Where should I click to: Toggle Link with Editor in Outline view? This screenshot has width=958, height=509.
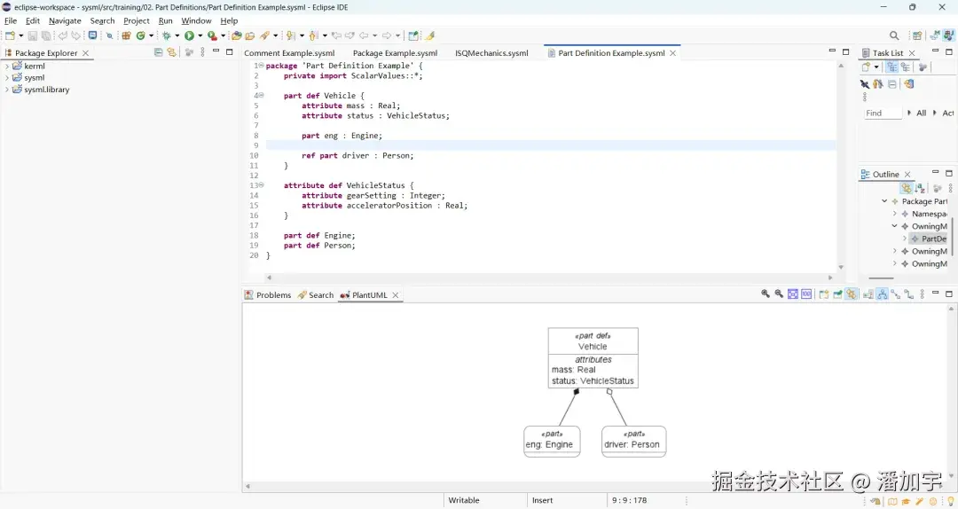(906, 189)
